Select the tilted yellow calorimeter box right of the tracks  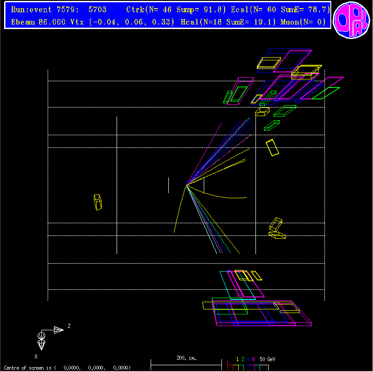272,148
